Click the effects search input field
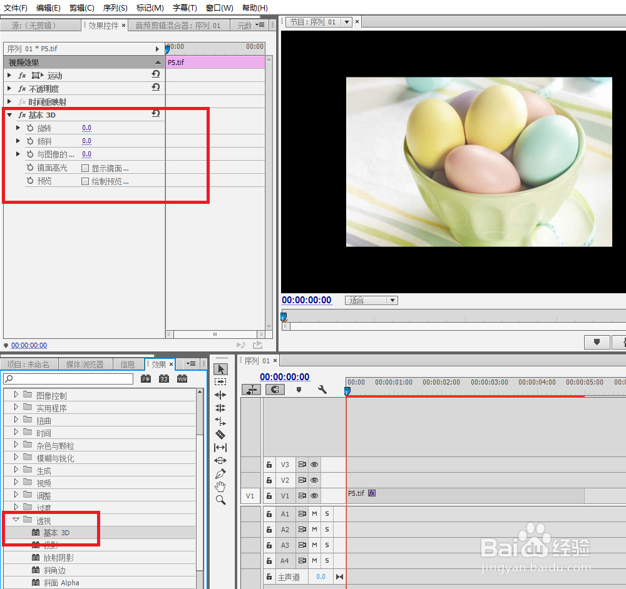Screen dimensions: 626x589 click(68, 379)
